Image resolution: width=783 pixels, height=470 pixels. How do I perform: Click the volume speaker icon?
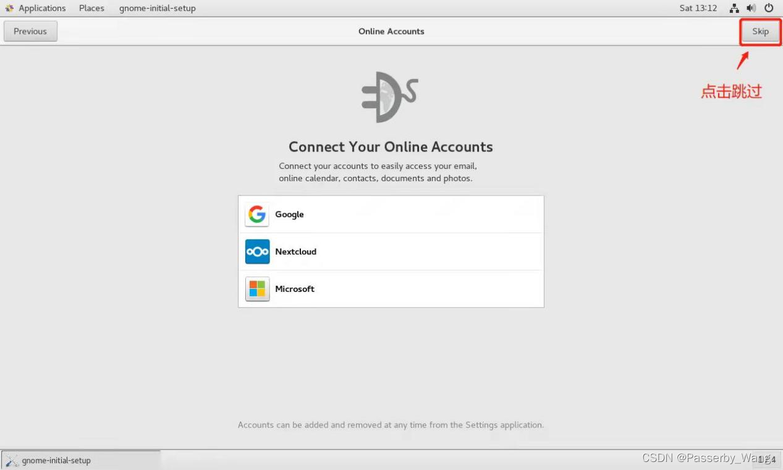coord(751,8)
